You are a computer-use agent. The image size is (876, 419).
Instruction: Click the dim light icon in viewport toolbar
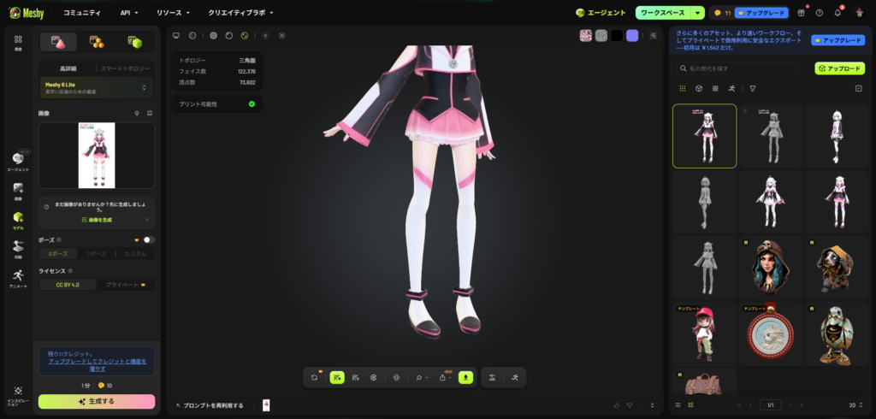tap(265, 35)
